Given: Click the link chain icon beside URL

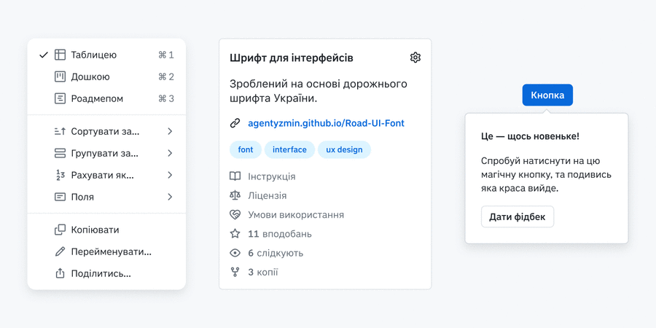Looking at the screenshot, I should [x=235, y=123].
